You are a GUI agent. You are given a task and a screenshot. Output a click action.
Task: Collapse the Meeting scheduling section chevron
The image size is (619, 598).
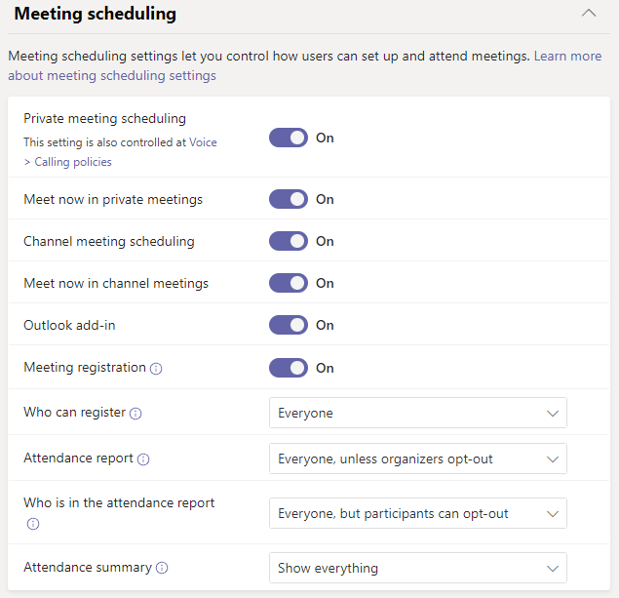588,14
